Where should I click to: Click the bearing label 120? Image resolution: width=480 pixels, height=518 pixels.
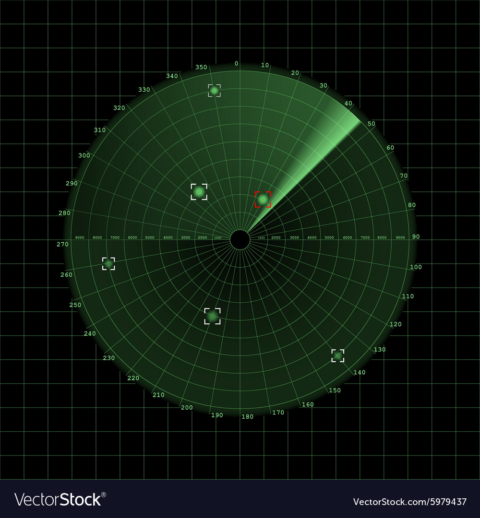coord(396,324)
